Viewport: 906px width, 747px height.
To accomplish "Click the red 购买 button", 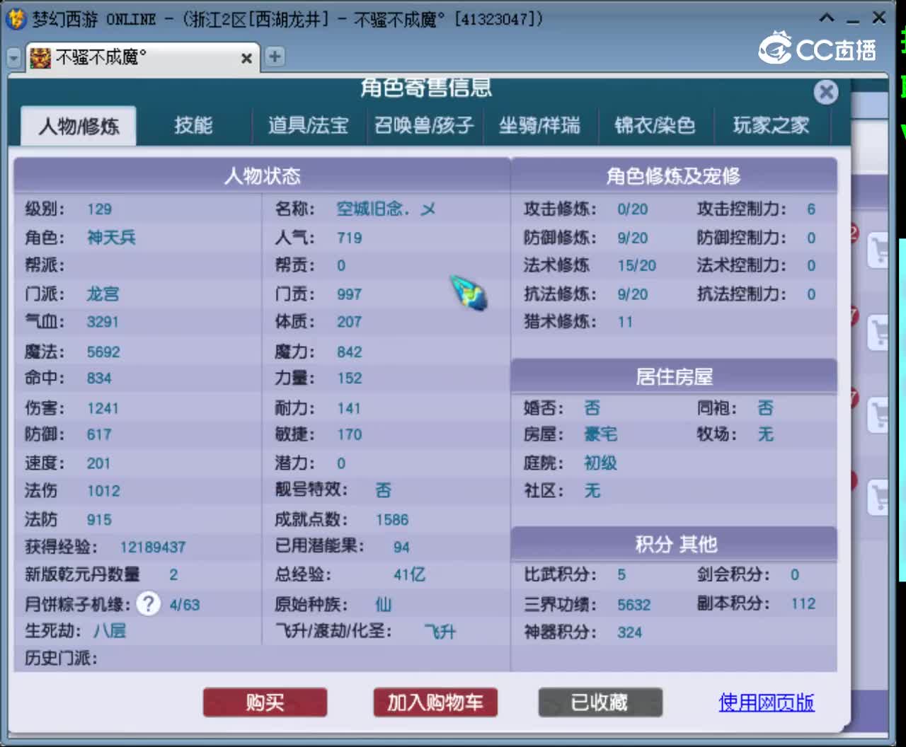I will [x=265, y=702].
